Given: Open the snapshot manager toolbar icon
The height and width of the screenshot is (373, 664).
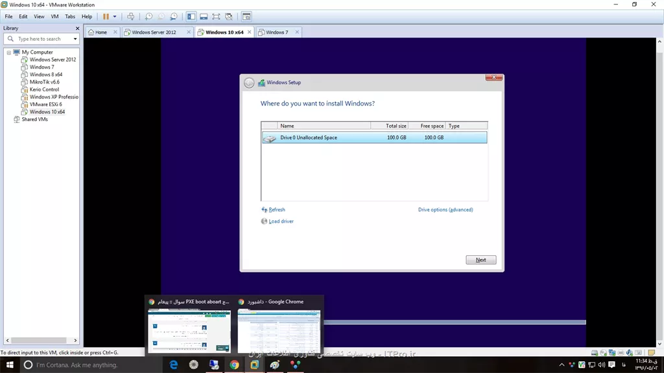Looking at the screenshot, I should [174, 16].
